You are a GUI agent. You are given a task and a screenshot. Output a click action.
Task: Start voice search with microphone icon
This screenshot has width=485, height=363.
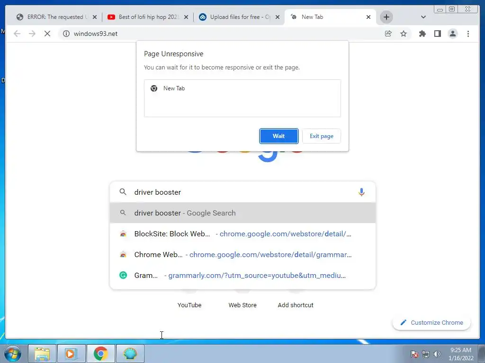(x=361, y=192)
